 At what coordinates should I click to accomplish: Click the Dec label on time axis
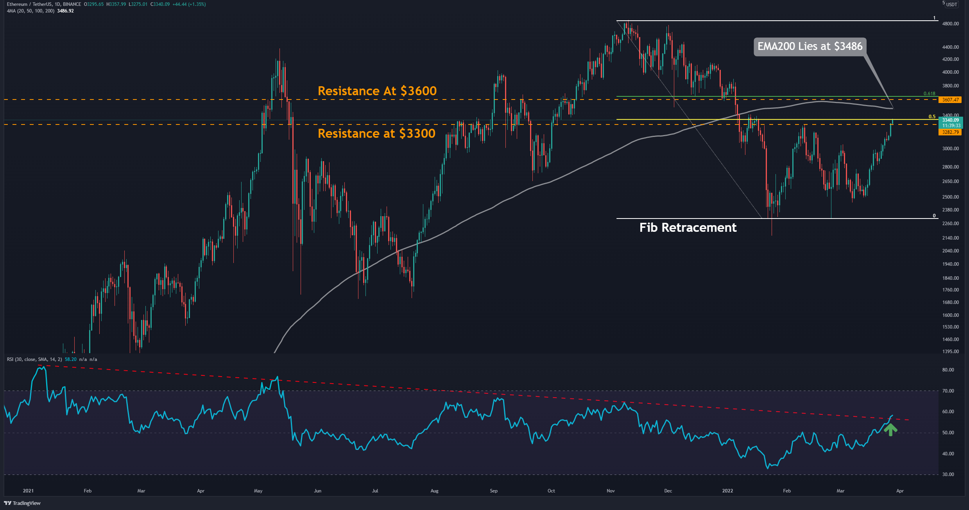click(x=668, y=491)
